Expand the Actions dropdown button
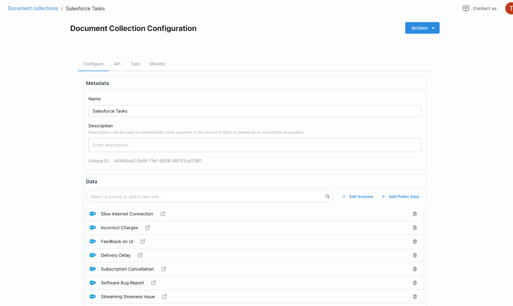Screen dimensions: 513x306 click(x=422, y=28)
